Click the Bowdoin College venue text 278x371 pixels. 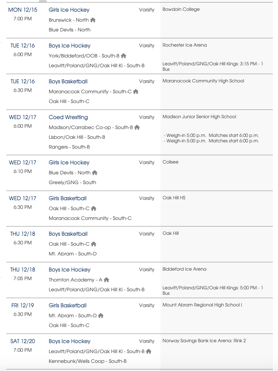[181, 9]
